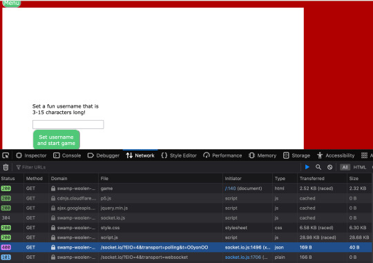Open the Accessibility tab
Viewport: 373px width, 263px height.
336,155
